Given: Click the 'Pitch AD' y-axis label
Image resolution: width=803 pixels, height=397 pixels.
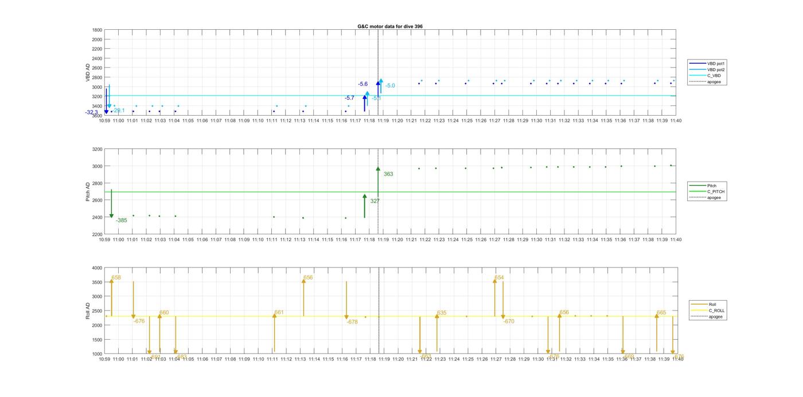Looking at the screenshot, I should pyautogui.click(x=88, y=192).
